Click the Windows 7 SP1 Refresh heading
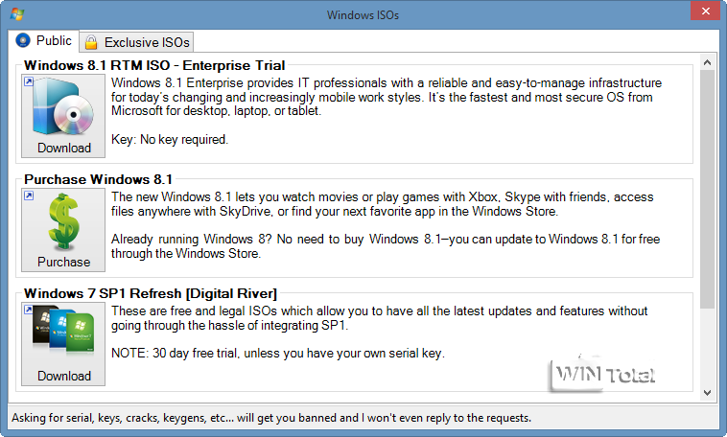Image resolution: width=727 pixels, height=437 pixels. pos(151,293)
